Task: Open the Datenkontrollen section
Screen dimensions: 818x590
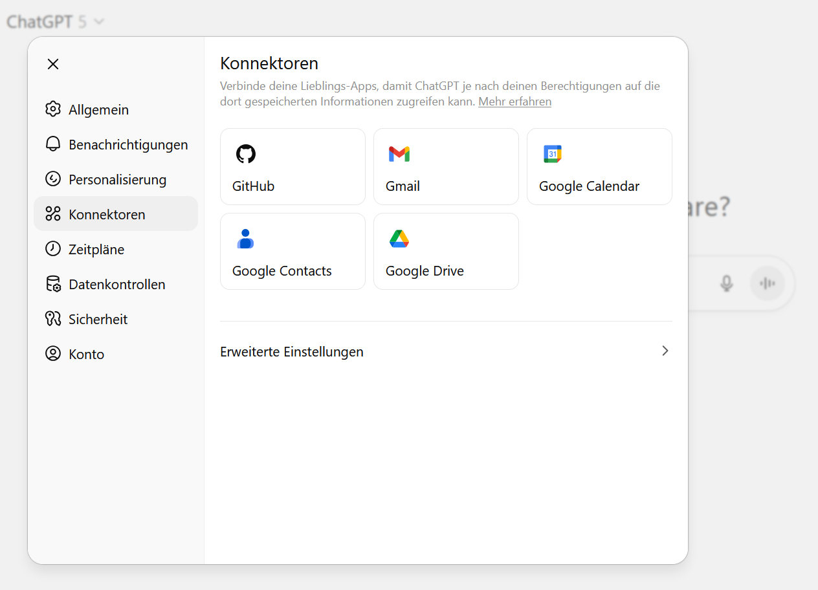Action: click(116, 285)
